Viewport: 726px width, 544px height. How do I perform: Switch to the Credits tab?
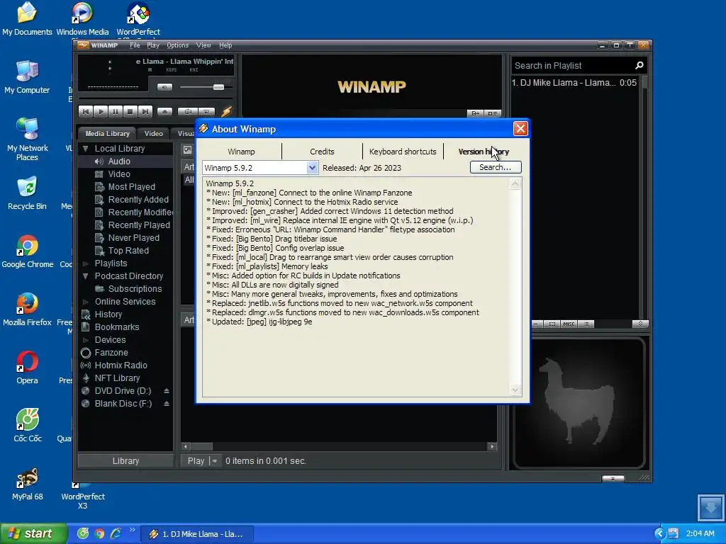[322, 152]
